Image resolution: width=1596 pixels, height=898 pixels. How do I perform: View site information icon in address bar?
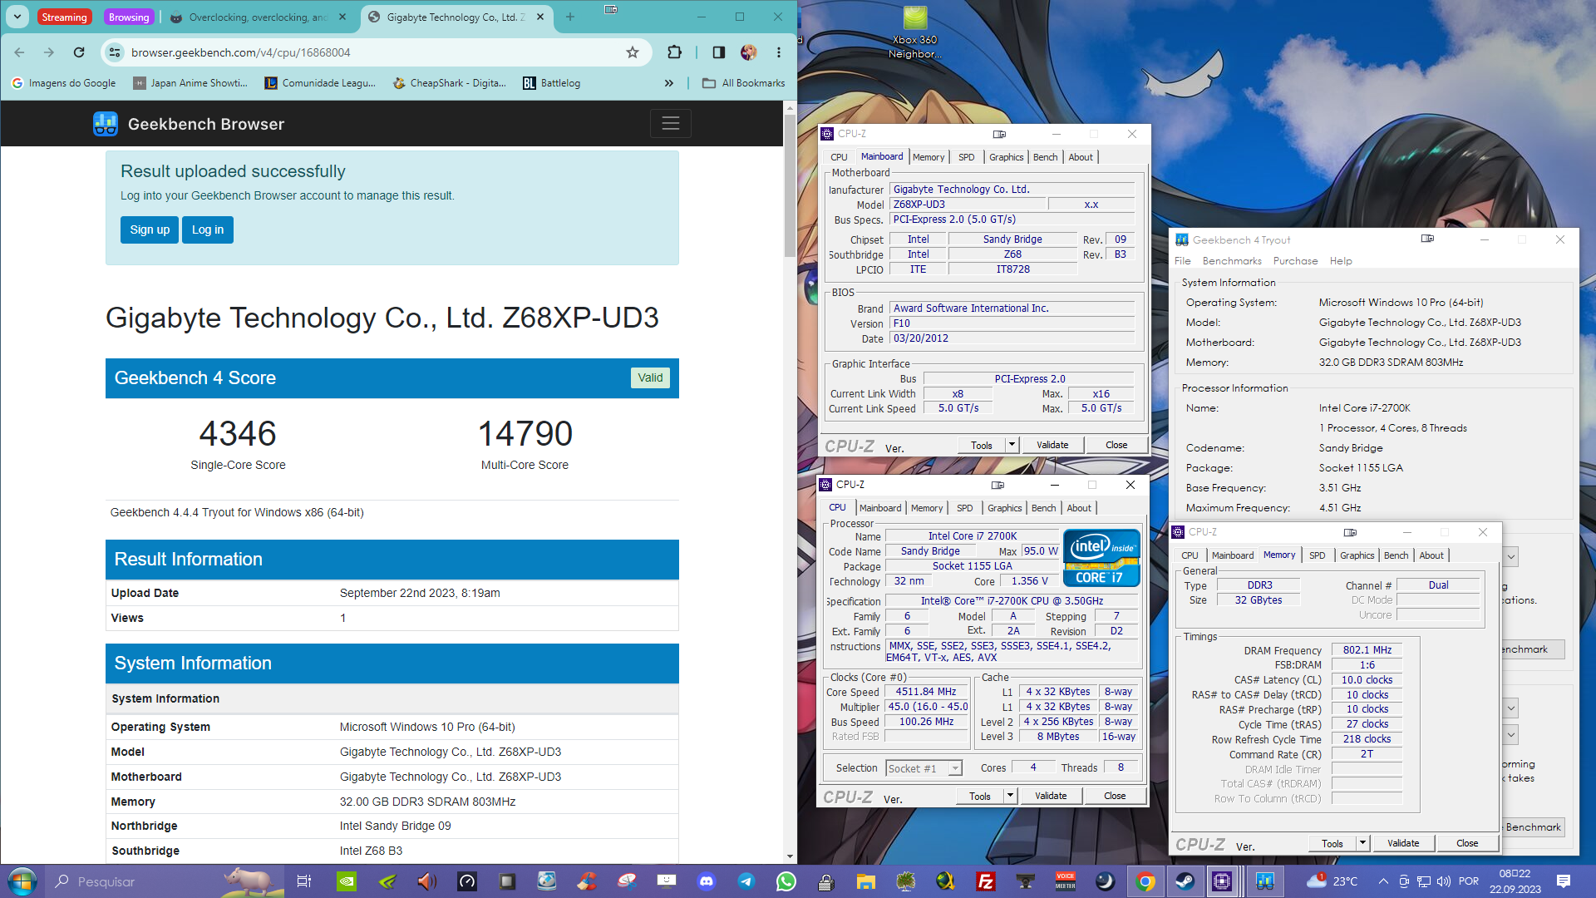(x=115, y=52)
